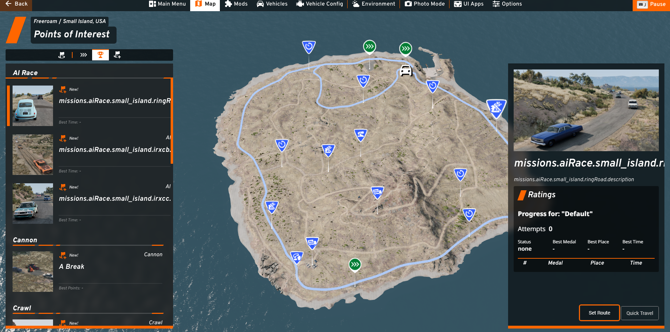Select the spawn points flag filter icon
The image size is (670, 332).
62,55
